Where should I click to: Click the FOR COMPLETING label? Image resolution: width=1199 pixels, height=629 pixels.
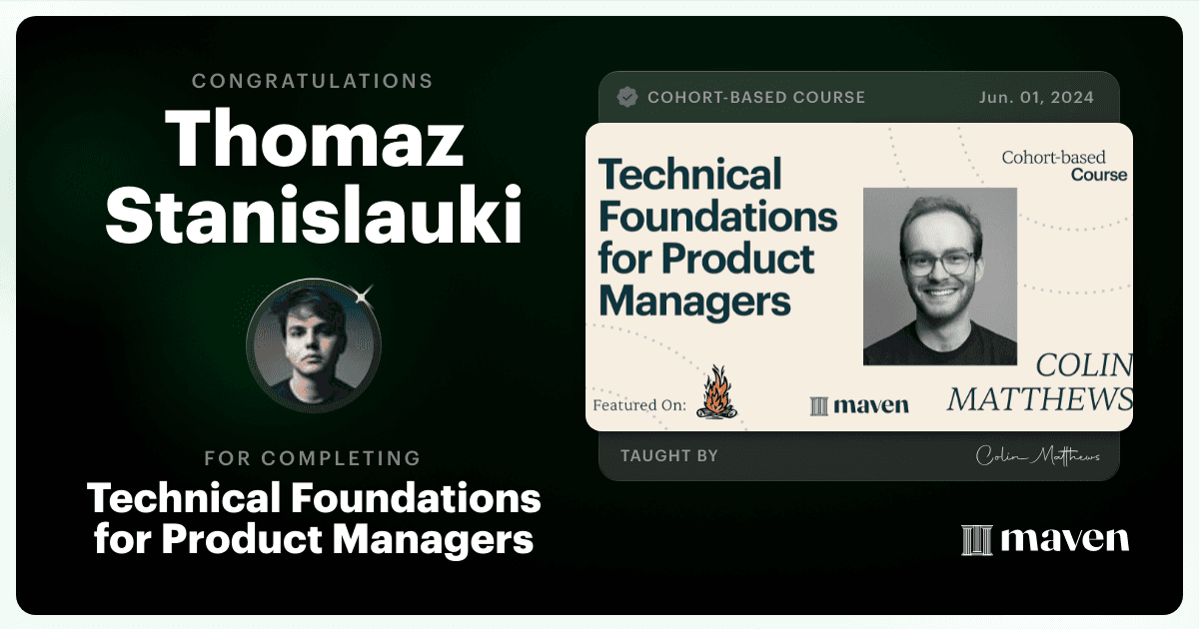pos(313,458)
